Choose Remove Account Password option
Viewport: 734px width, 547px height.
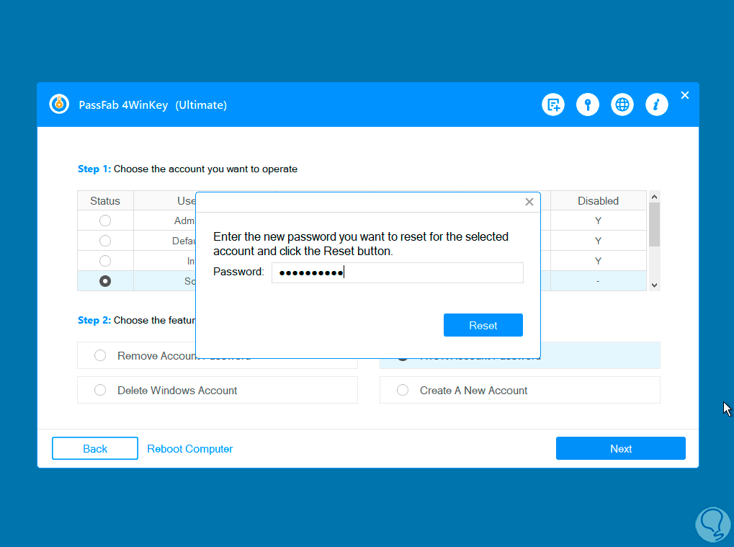tap(100, 355)
